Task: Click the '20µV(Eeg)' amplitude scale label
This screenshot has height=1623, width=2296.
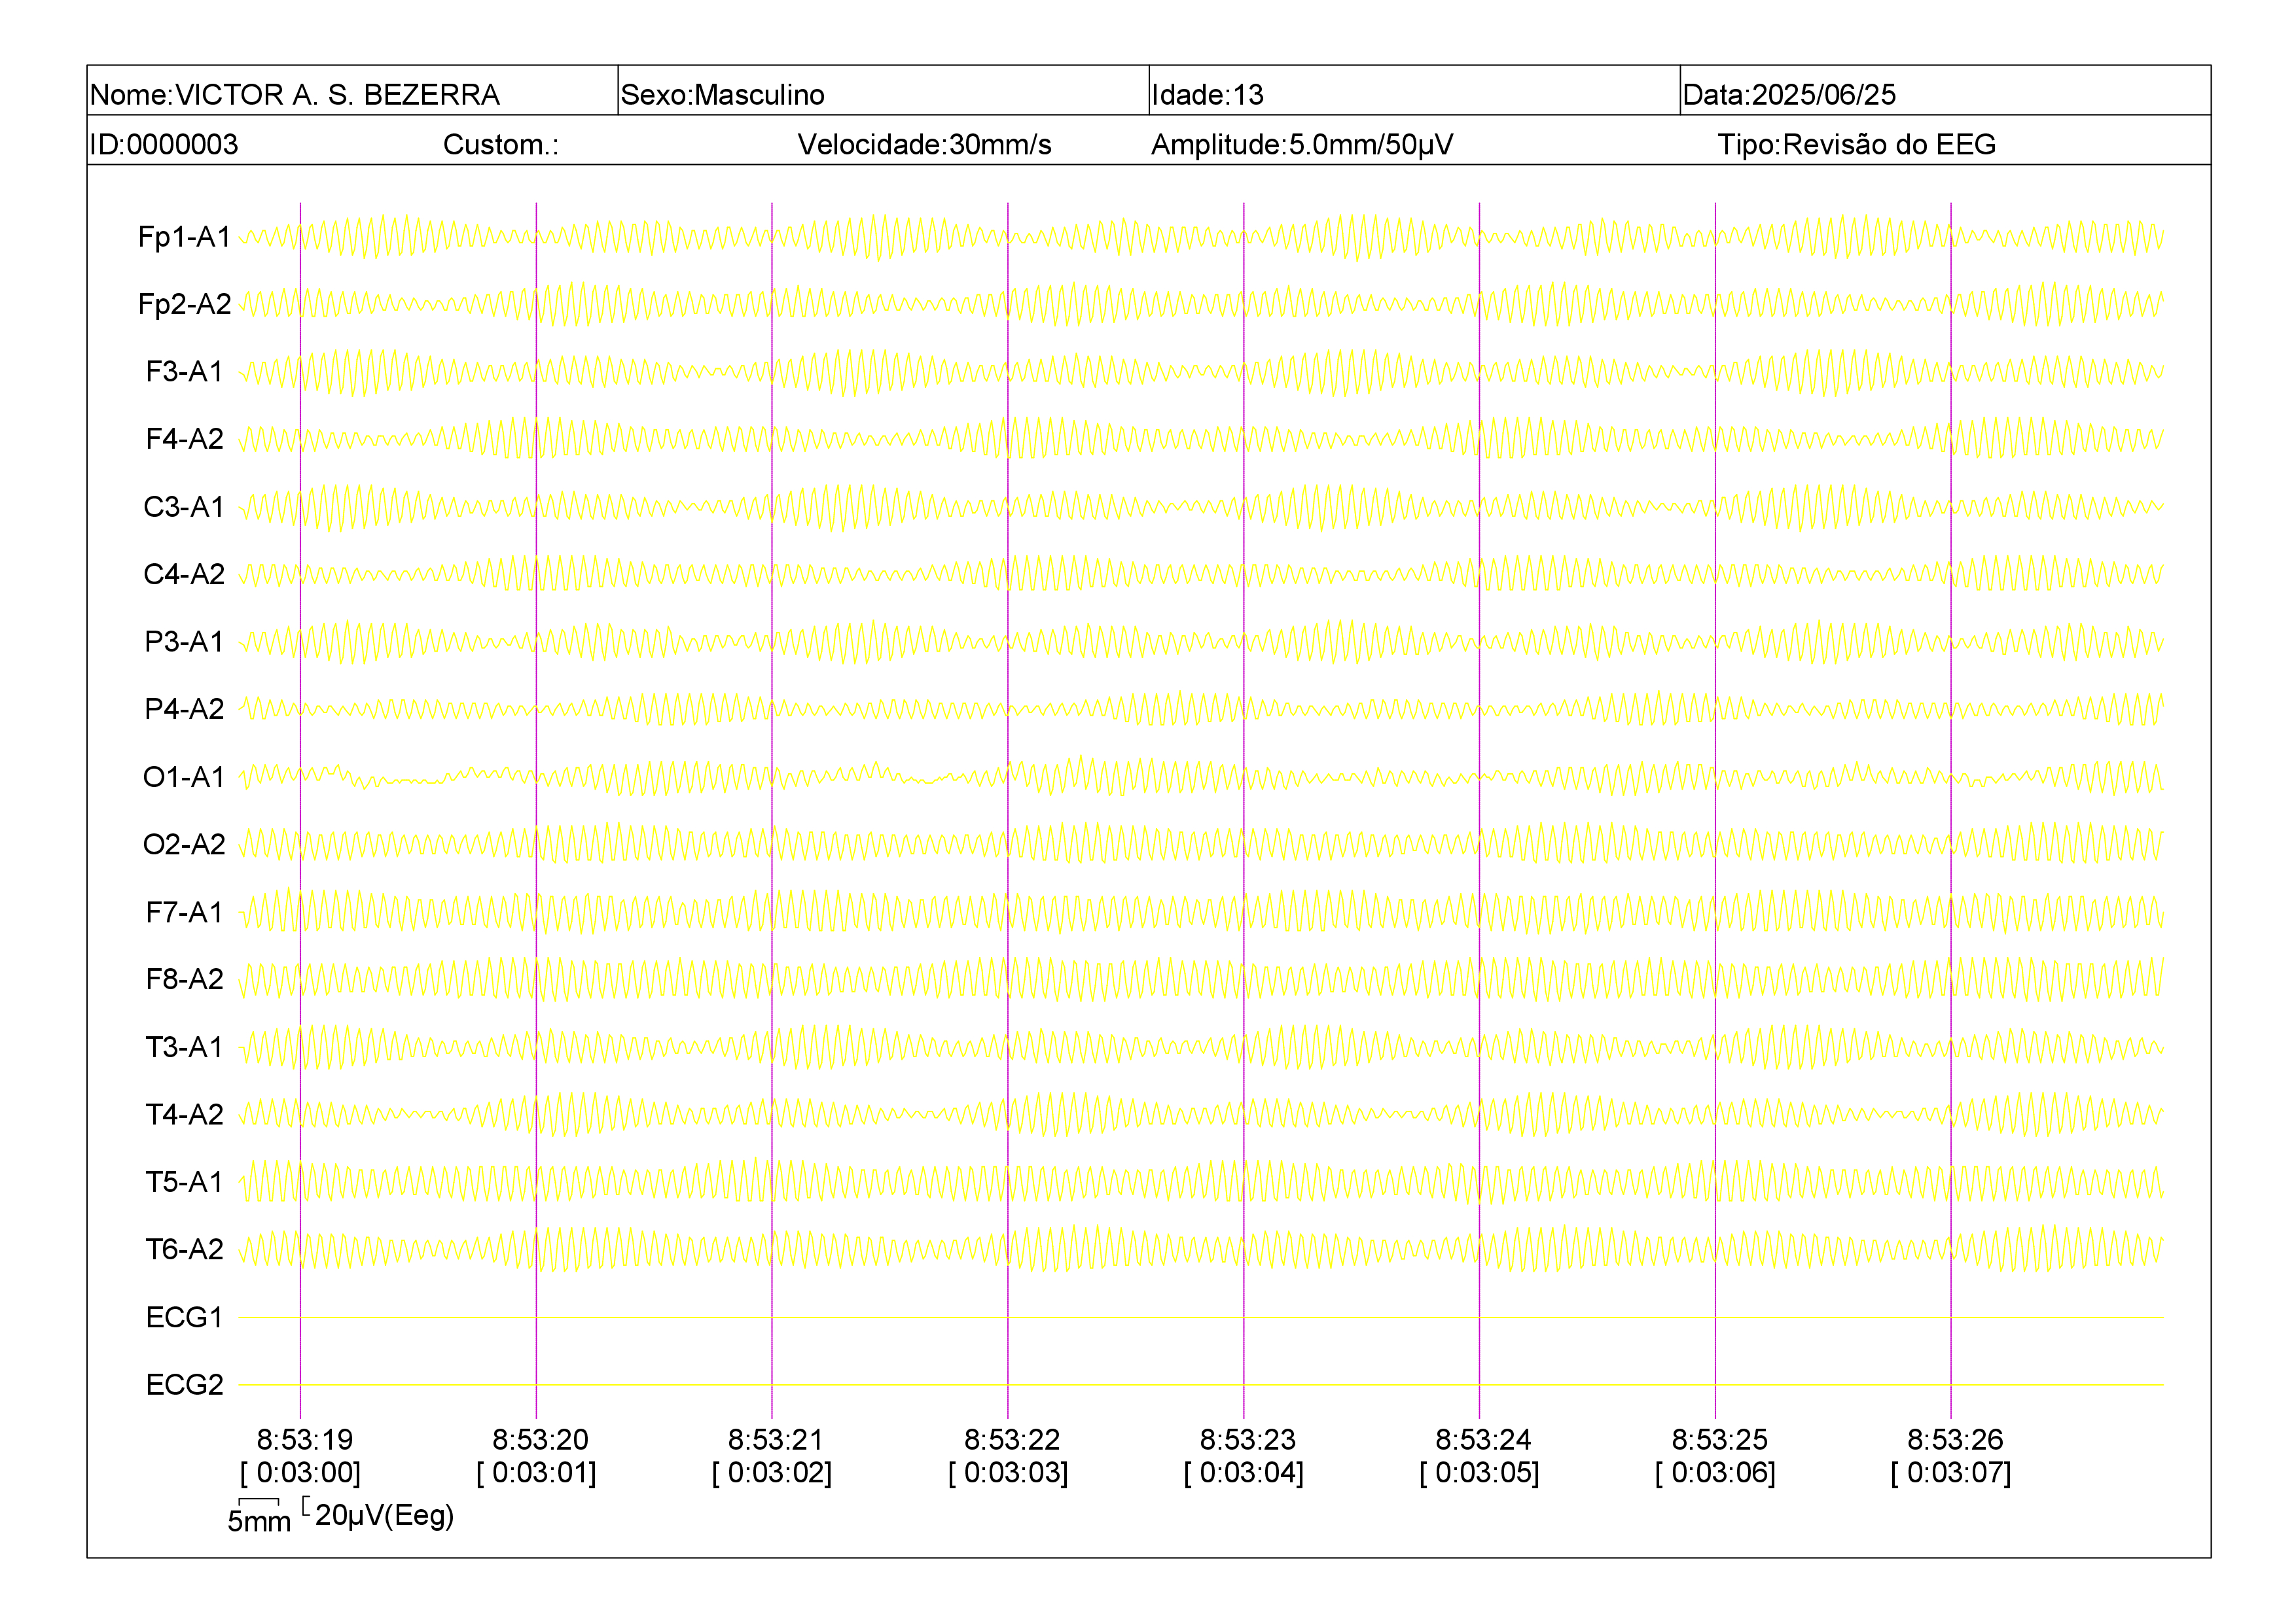Action: pyautogui.click(x=384, y=1516)
